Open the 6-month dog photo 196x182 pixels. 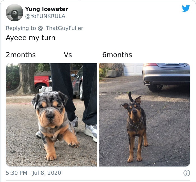pyautogui.click(x=144, y=115)
